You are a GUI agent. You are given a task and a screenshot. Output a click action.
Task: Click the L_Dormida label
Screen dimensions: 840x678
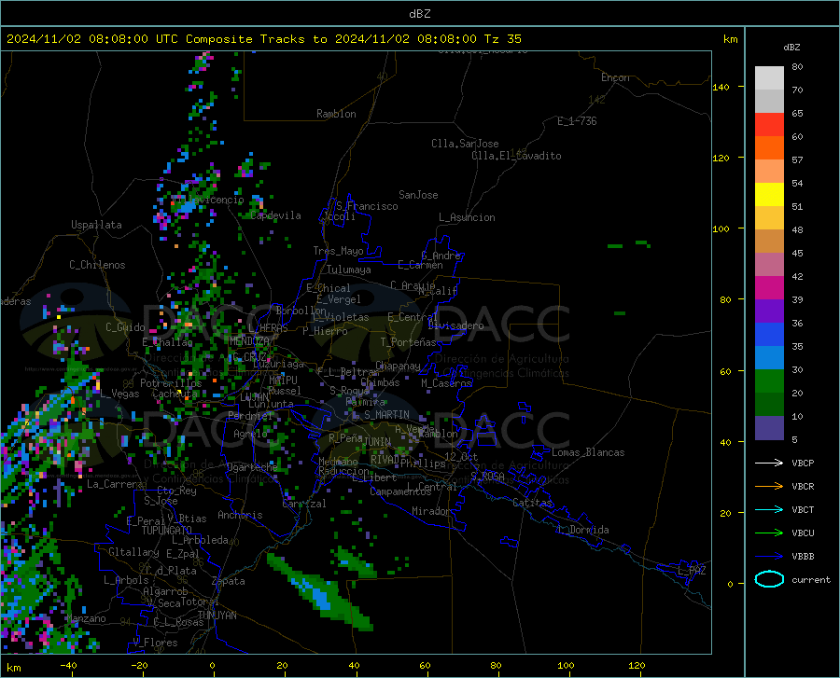coord(583,530)
